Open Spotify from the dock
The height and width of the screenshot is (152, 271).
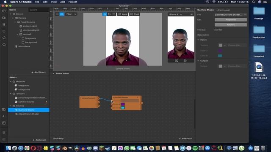(195, 148)
